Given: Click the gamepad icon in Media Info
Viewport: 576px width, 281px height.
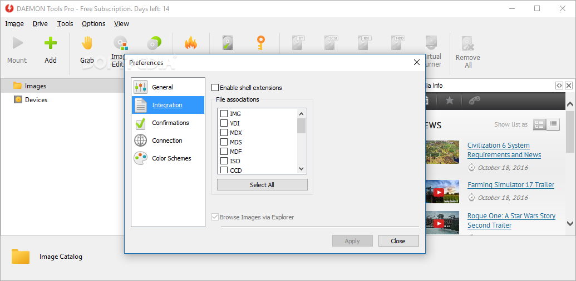Looking at the screenshot, I should tap(475, 101).
